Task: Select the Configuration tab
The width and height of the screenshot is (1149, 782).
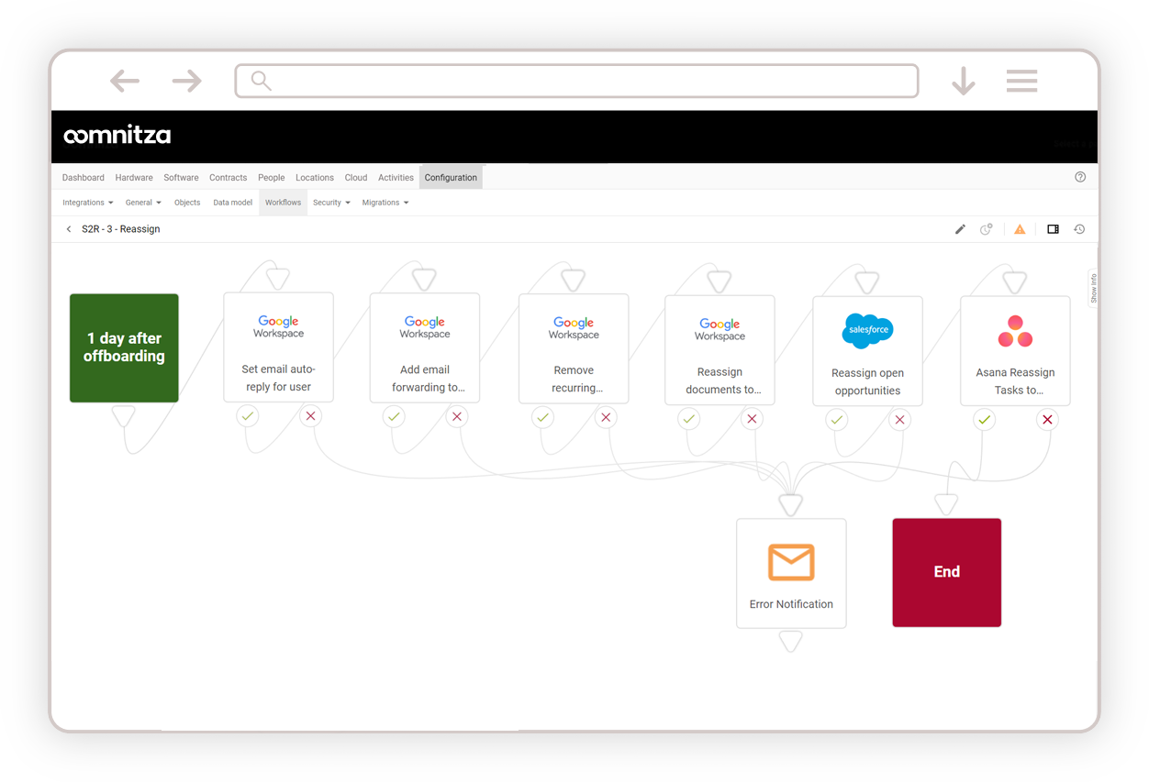Action: click(x=451, y=178)
